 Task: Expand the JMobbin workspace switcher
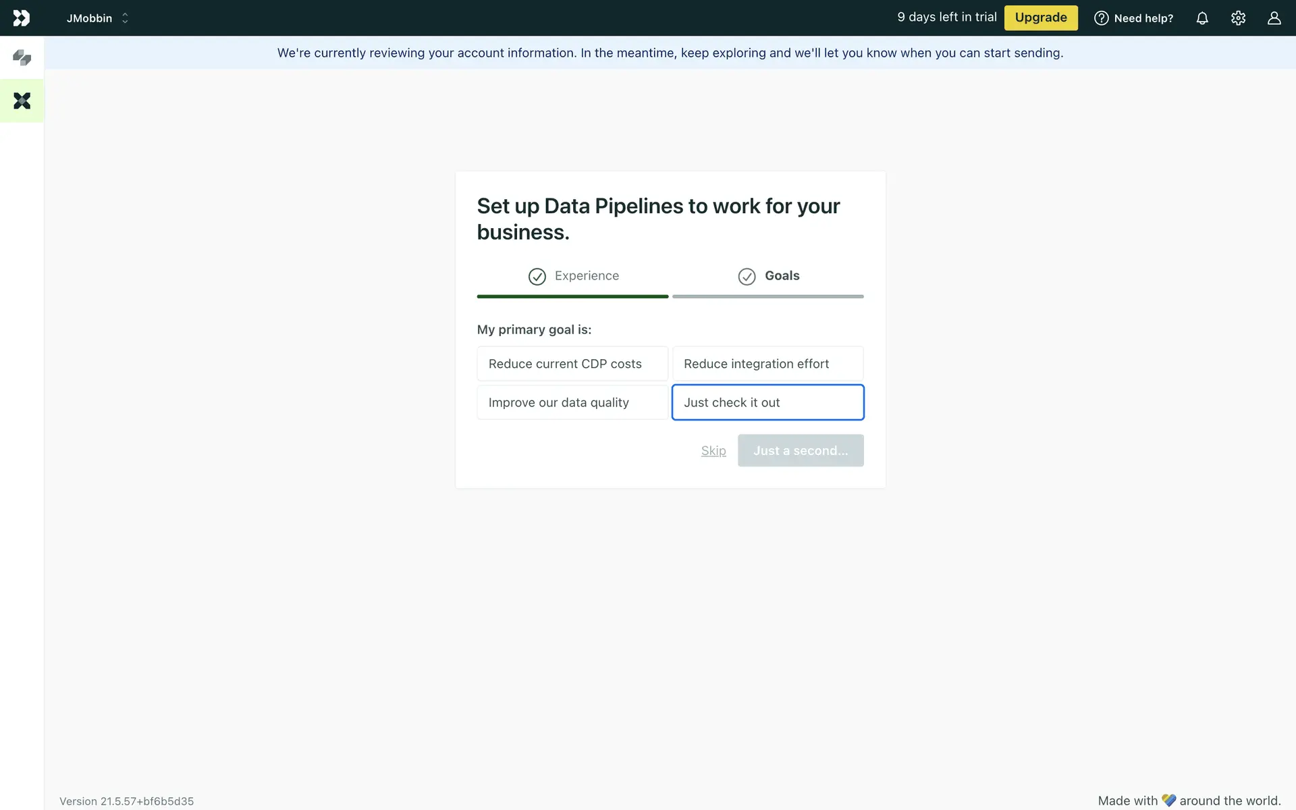(x=97, y=18)
